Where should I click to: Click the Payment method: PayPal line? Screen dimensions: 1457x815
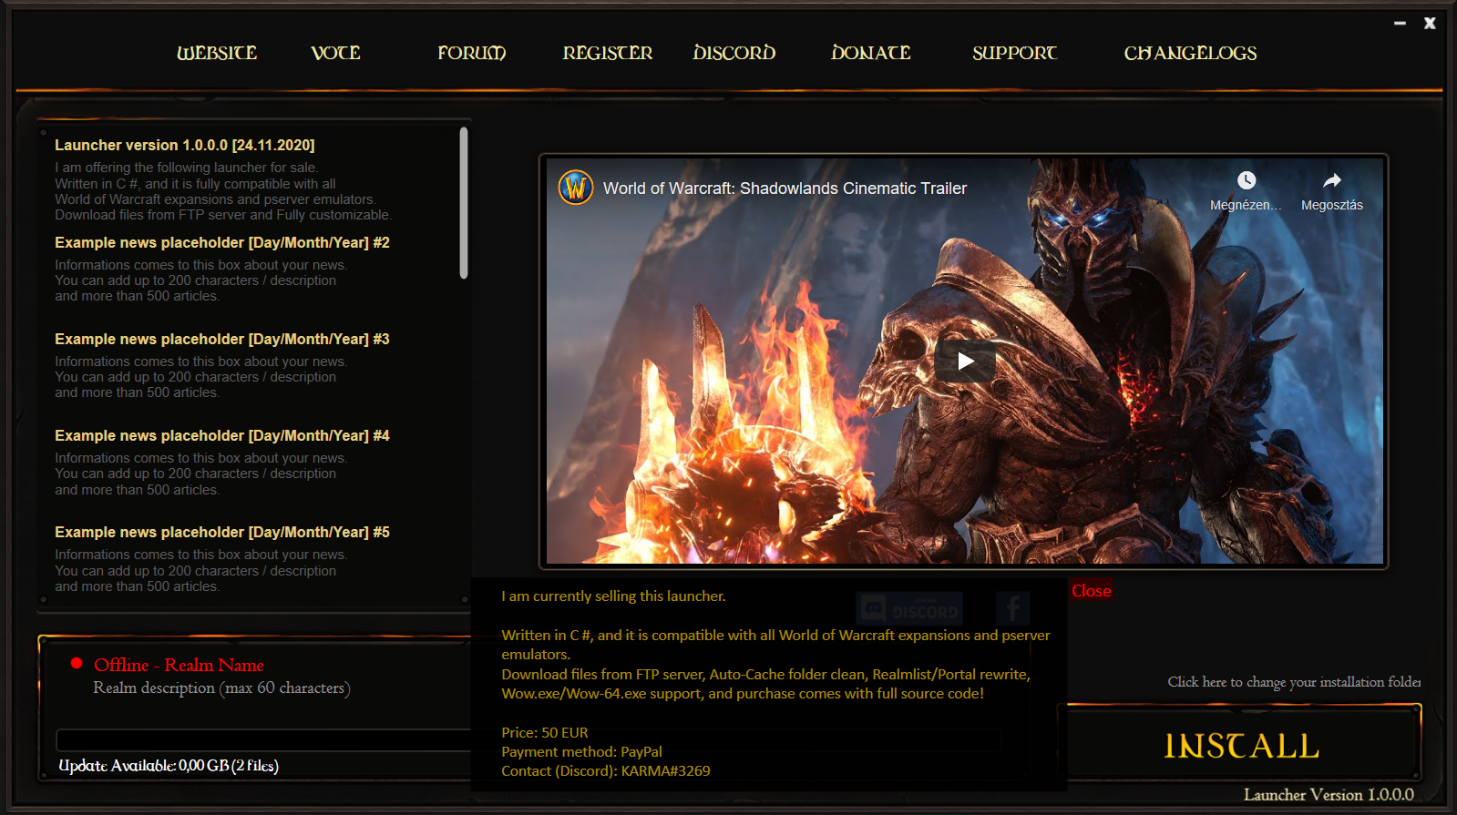pos(581,752)
